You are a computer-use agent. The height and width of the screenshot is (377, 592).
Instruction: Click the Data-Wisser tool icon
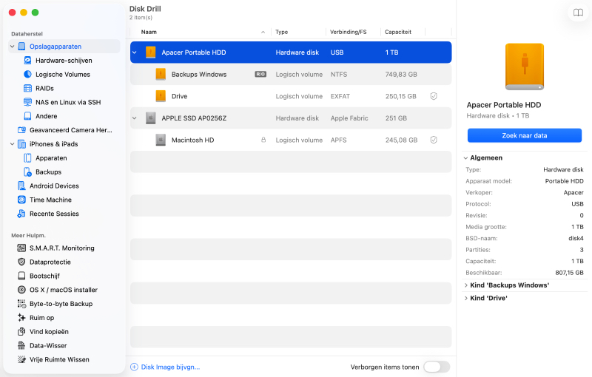coord(22,345)
